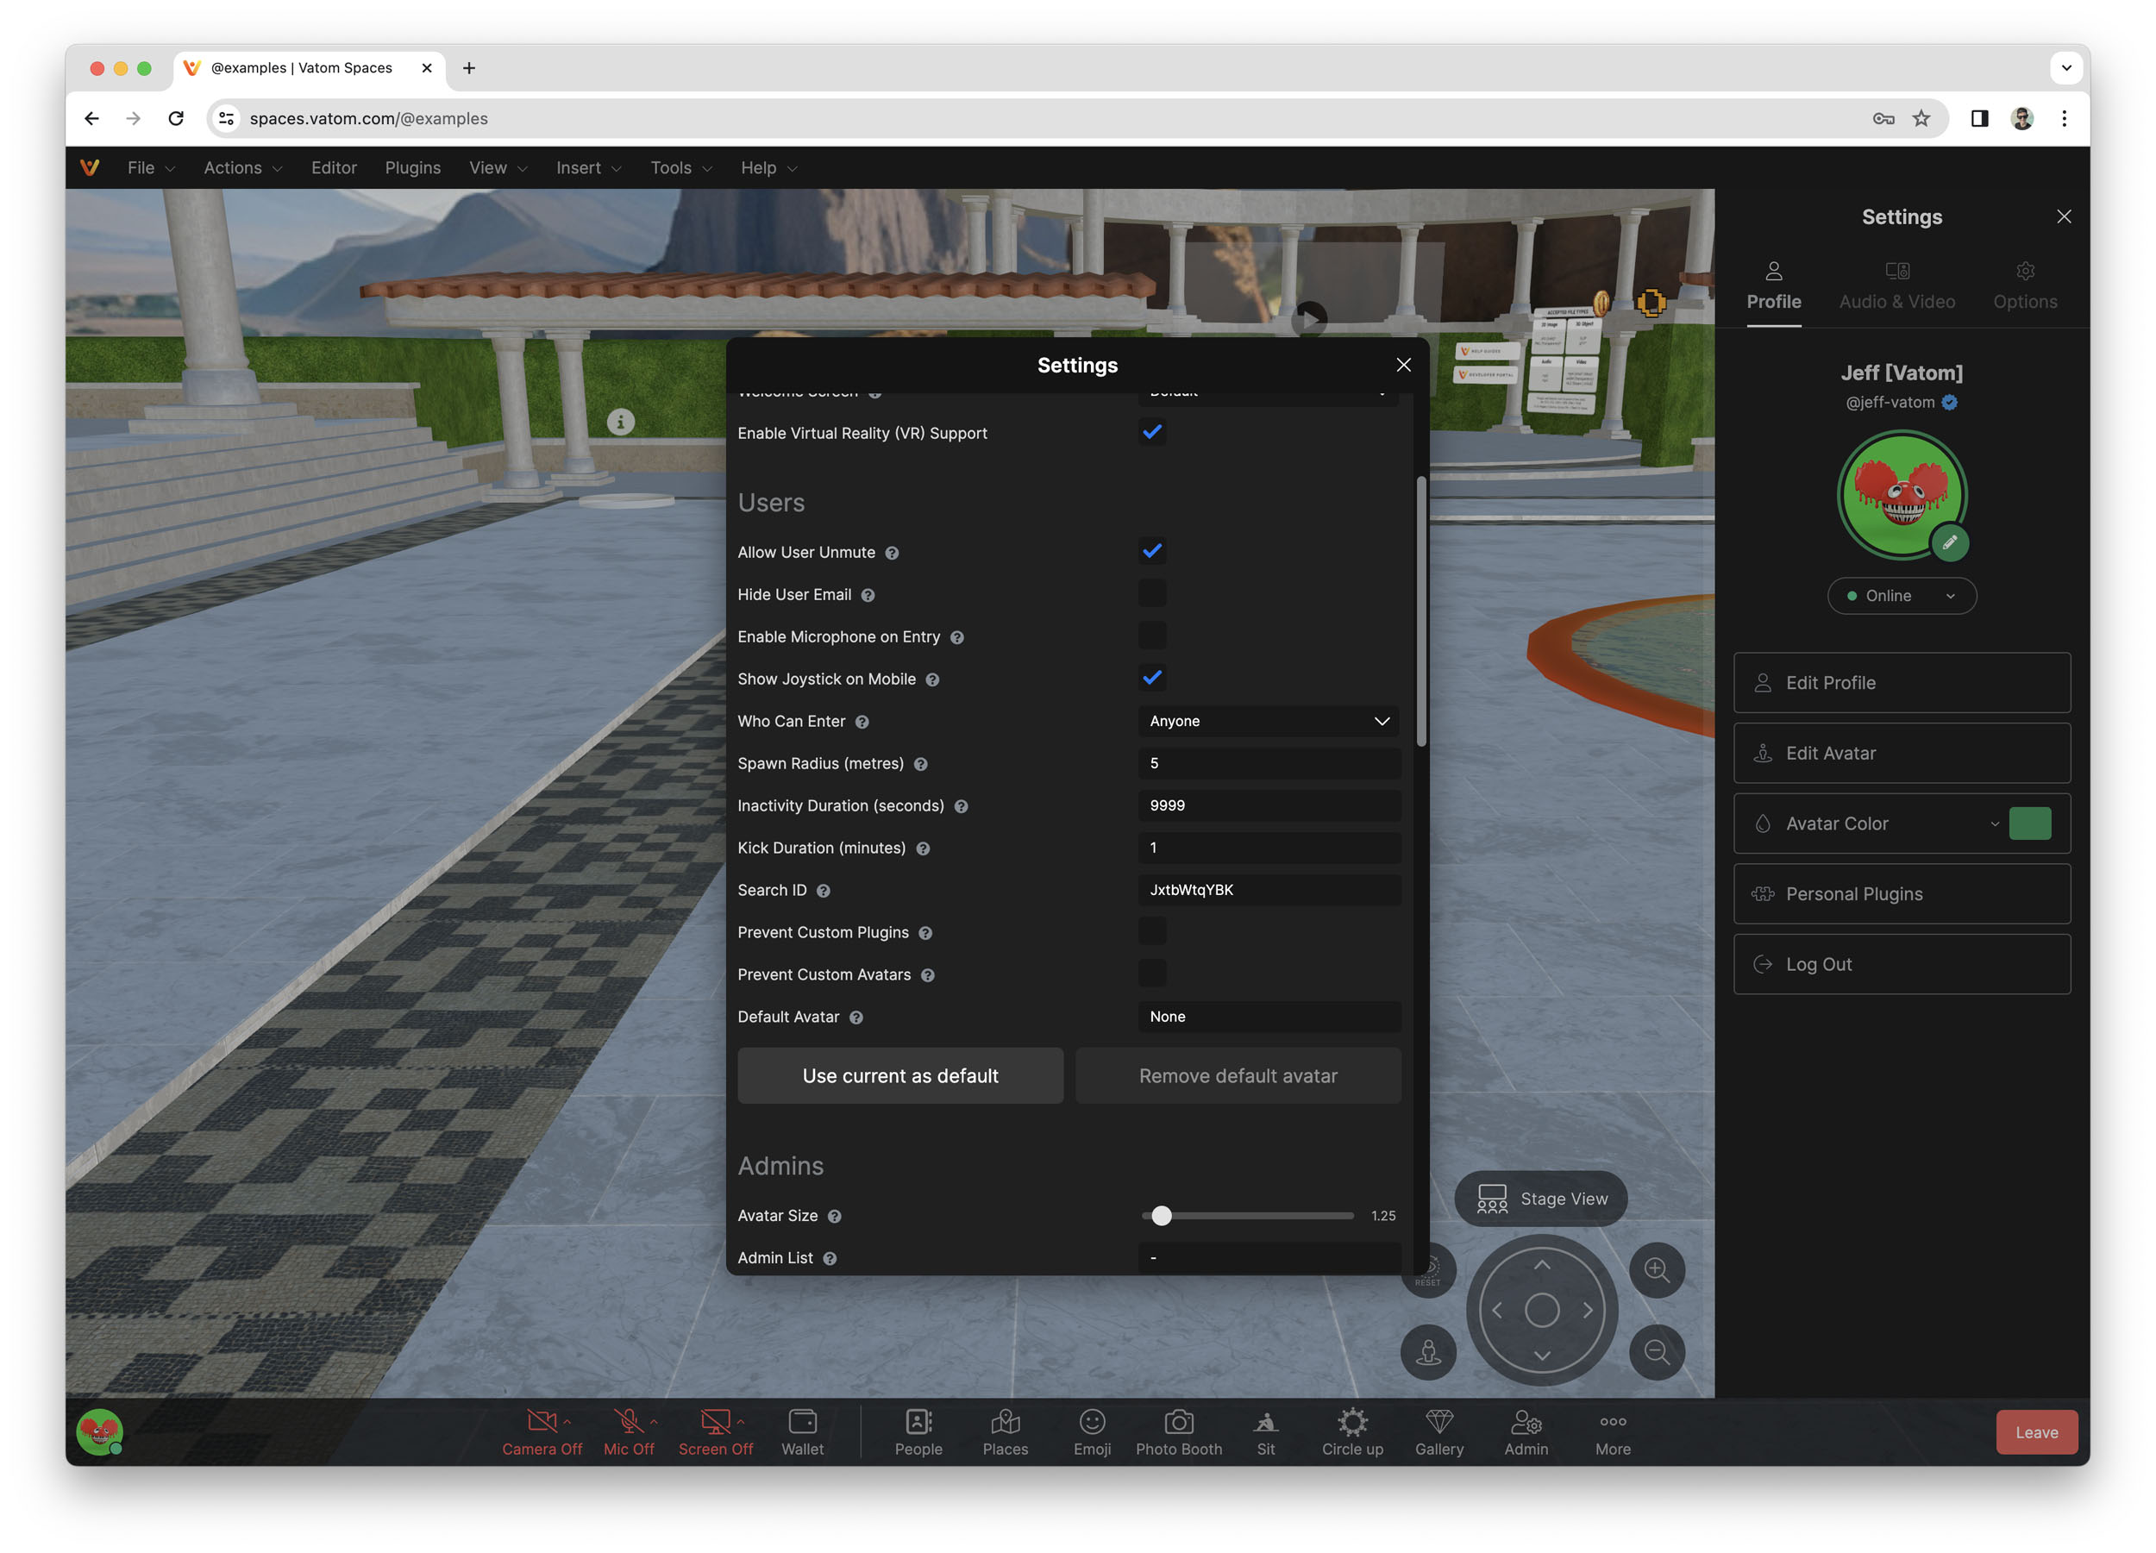Screen dimensions: 2156x1553
Task: Enable Prevent Custom Avatars
Action: pos(1151,974)
